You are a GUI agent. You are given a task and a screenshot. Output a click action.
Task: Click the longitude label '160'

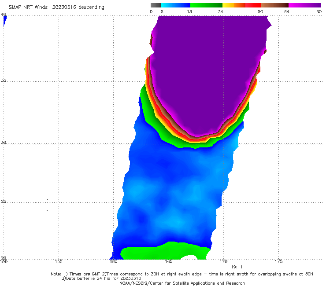tap(114, 261)
